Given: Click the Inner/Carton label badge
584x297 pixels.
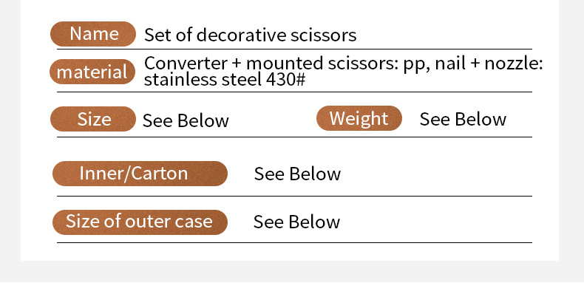Looking at the screenshot, I should tap(140, 174).
